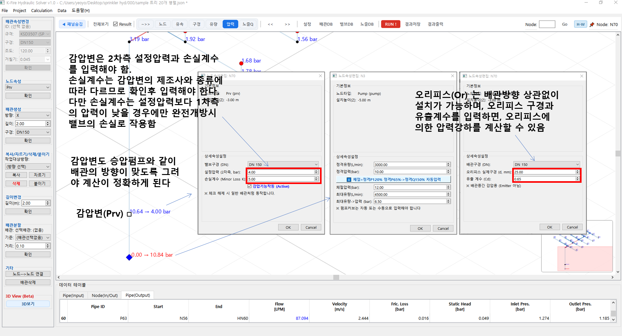Click the 패널숨김 panel-hide arrow button

point(72,24)
